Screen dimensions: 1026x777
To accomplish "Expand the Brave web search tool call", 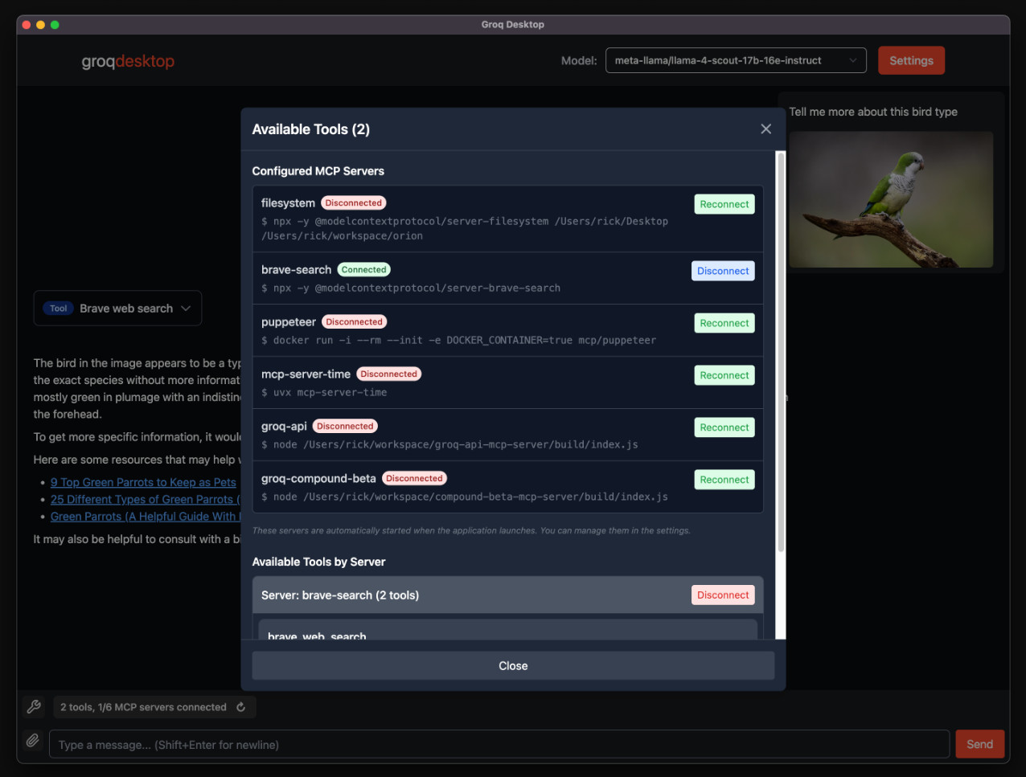I will click(117, 309).
